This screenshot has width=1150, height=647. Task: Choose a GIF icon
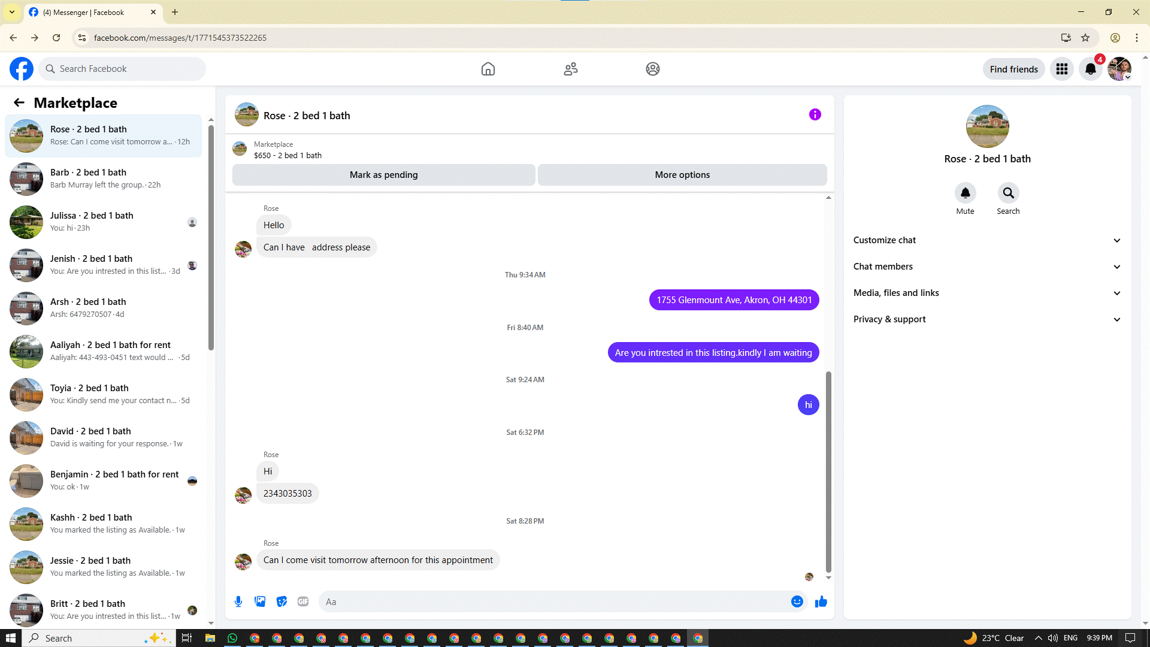click(x=303, y=601)
